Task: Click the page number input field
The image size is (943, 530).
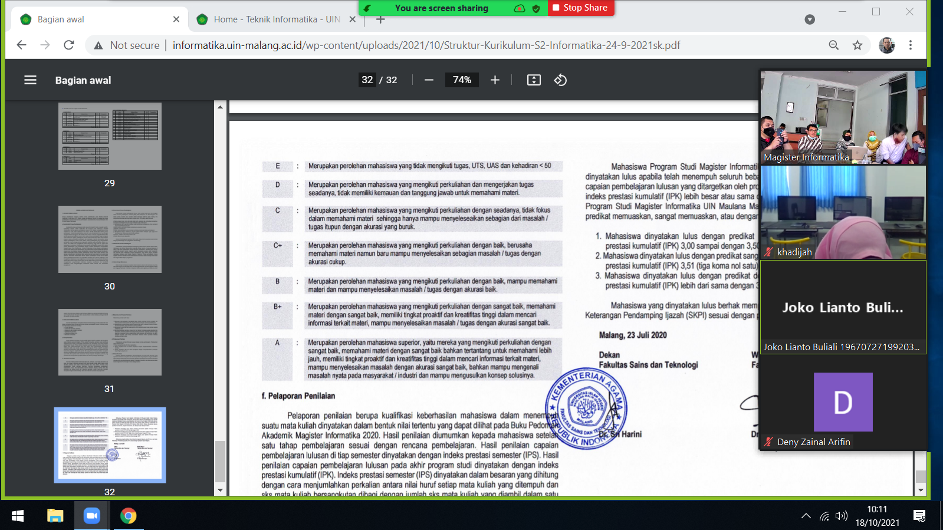Action: (x=367, y=80)
